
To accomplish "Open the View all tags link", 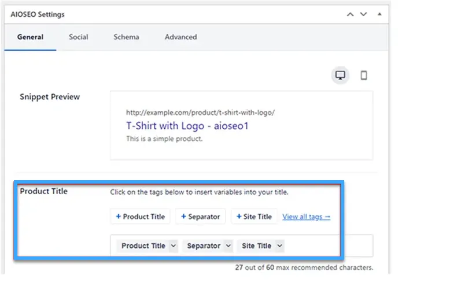I will point(307,217).
